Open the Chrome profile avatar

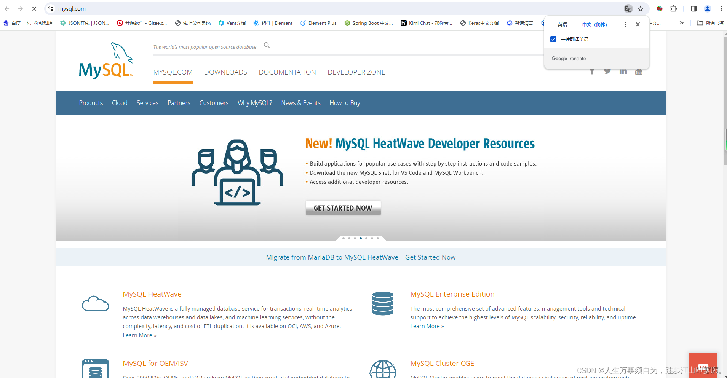[x=707, y=9]
